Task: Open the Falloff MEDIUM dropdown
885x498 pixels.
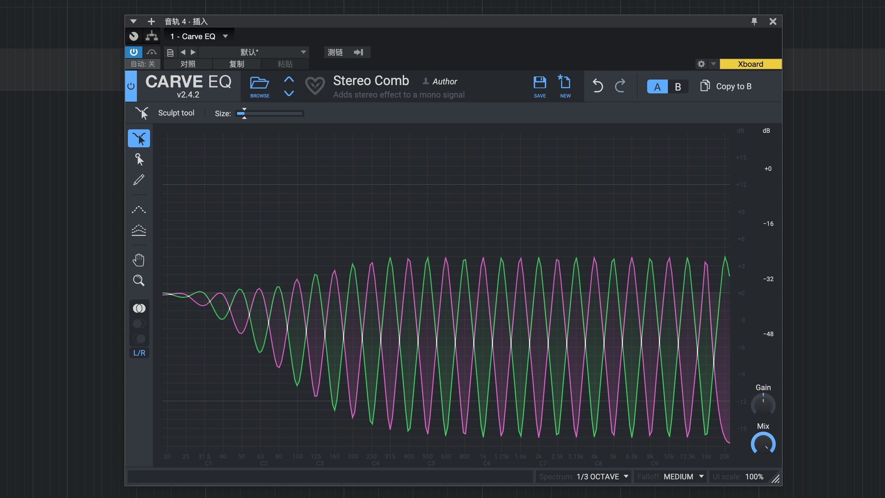Action: [671, 477]
